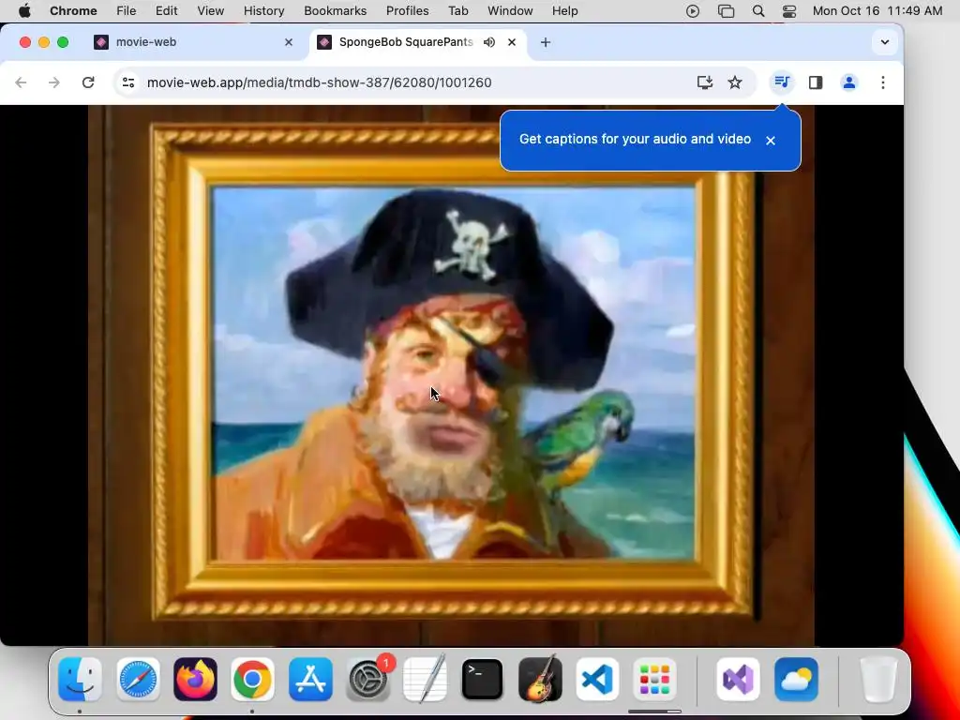Reload the movie-web page

(88, 82)
